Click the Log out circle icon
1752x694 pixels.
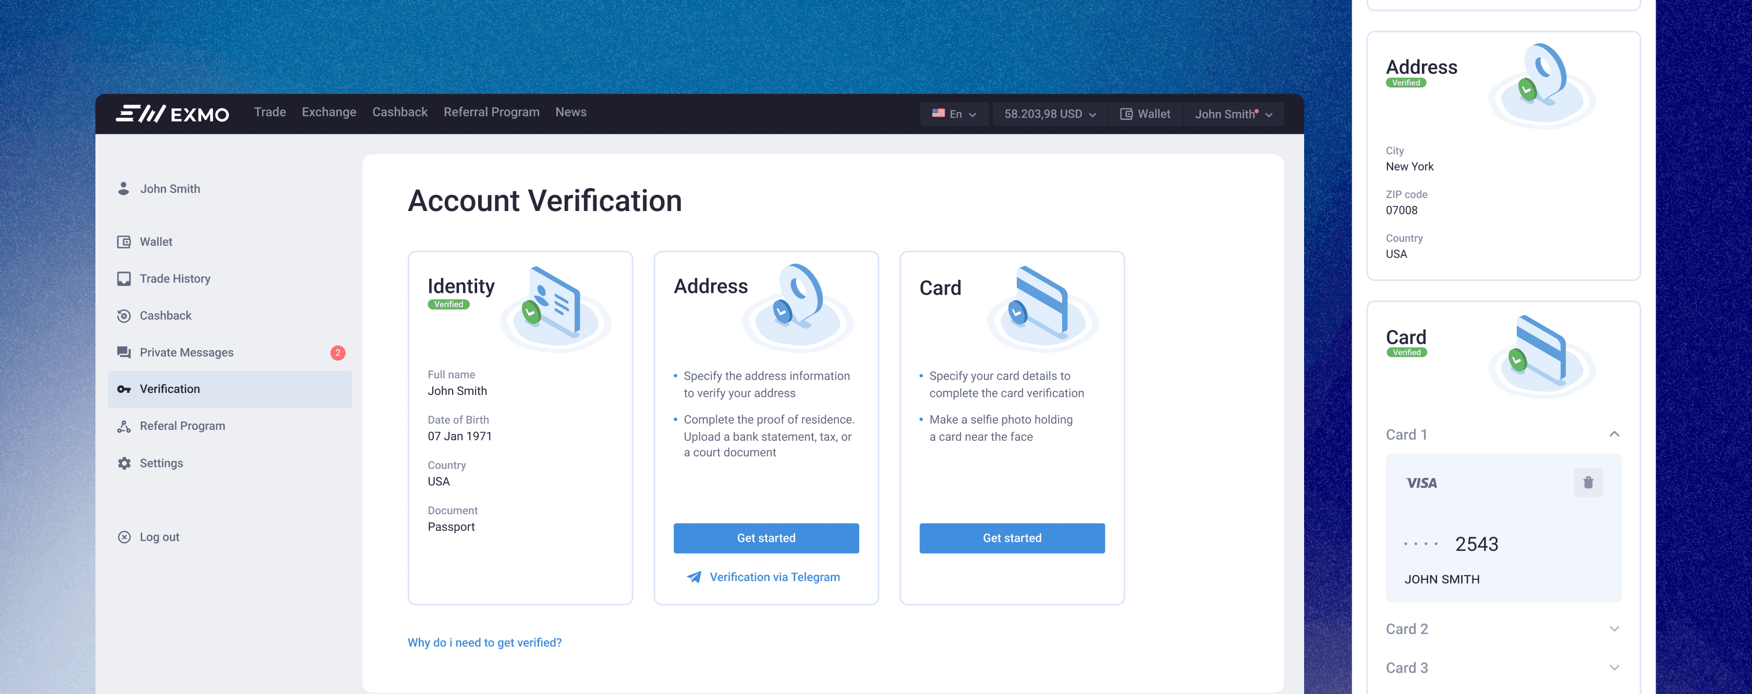124,537
